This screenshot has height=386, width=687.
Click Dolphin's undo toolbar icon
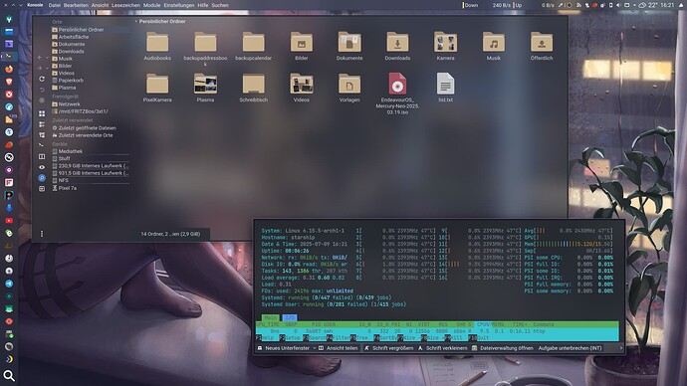click(x=42, y=90)
